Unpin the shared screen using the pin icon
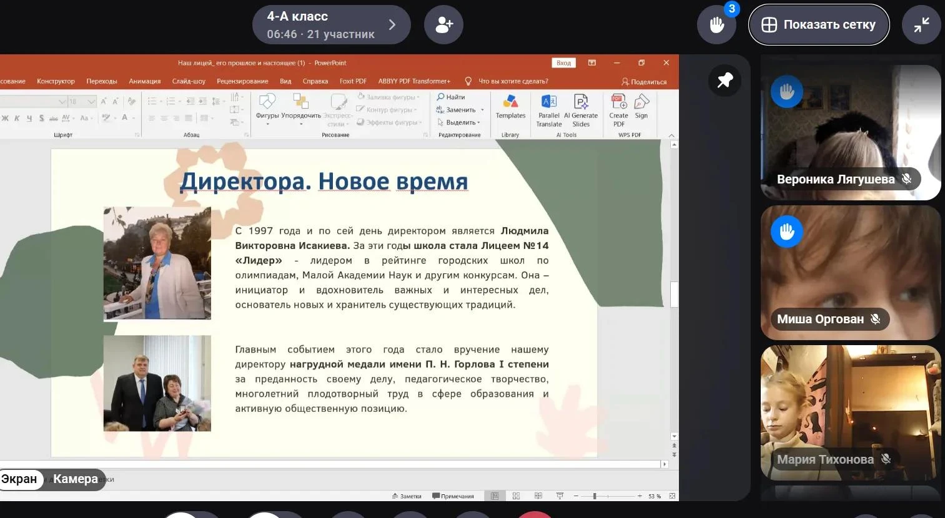The image size is (945, 518). 725,81
